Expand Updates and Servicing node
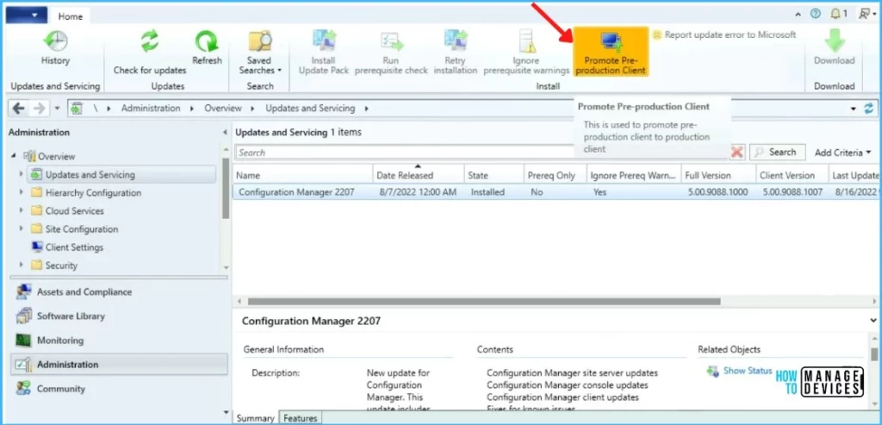This screenshot has height=425, width=882. [x=22, y=174]
